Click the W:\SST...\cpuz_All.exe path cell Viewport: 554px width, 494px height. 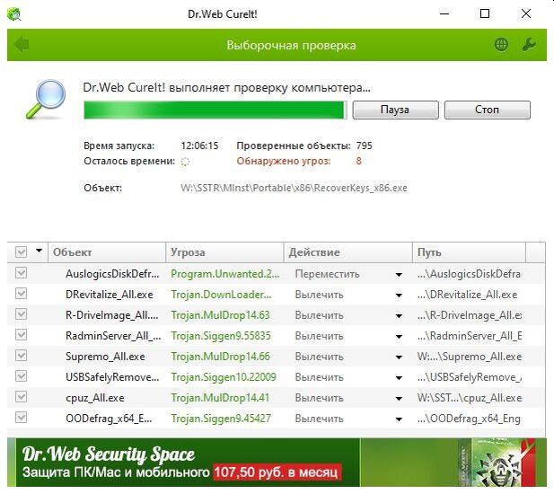tap(470, 398)
